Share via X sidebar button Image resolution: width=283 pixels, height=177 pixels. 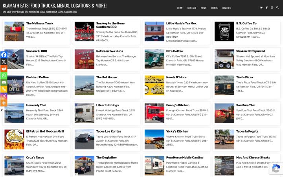click(x=4, y=62)
